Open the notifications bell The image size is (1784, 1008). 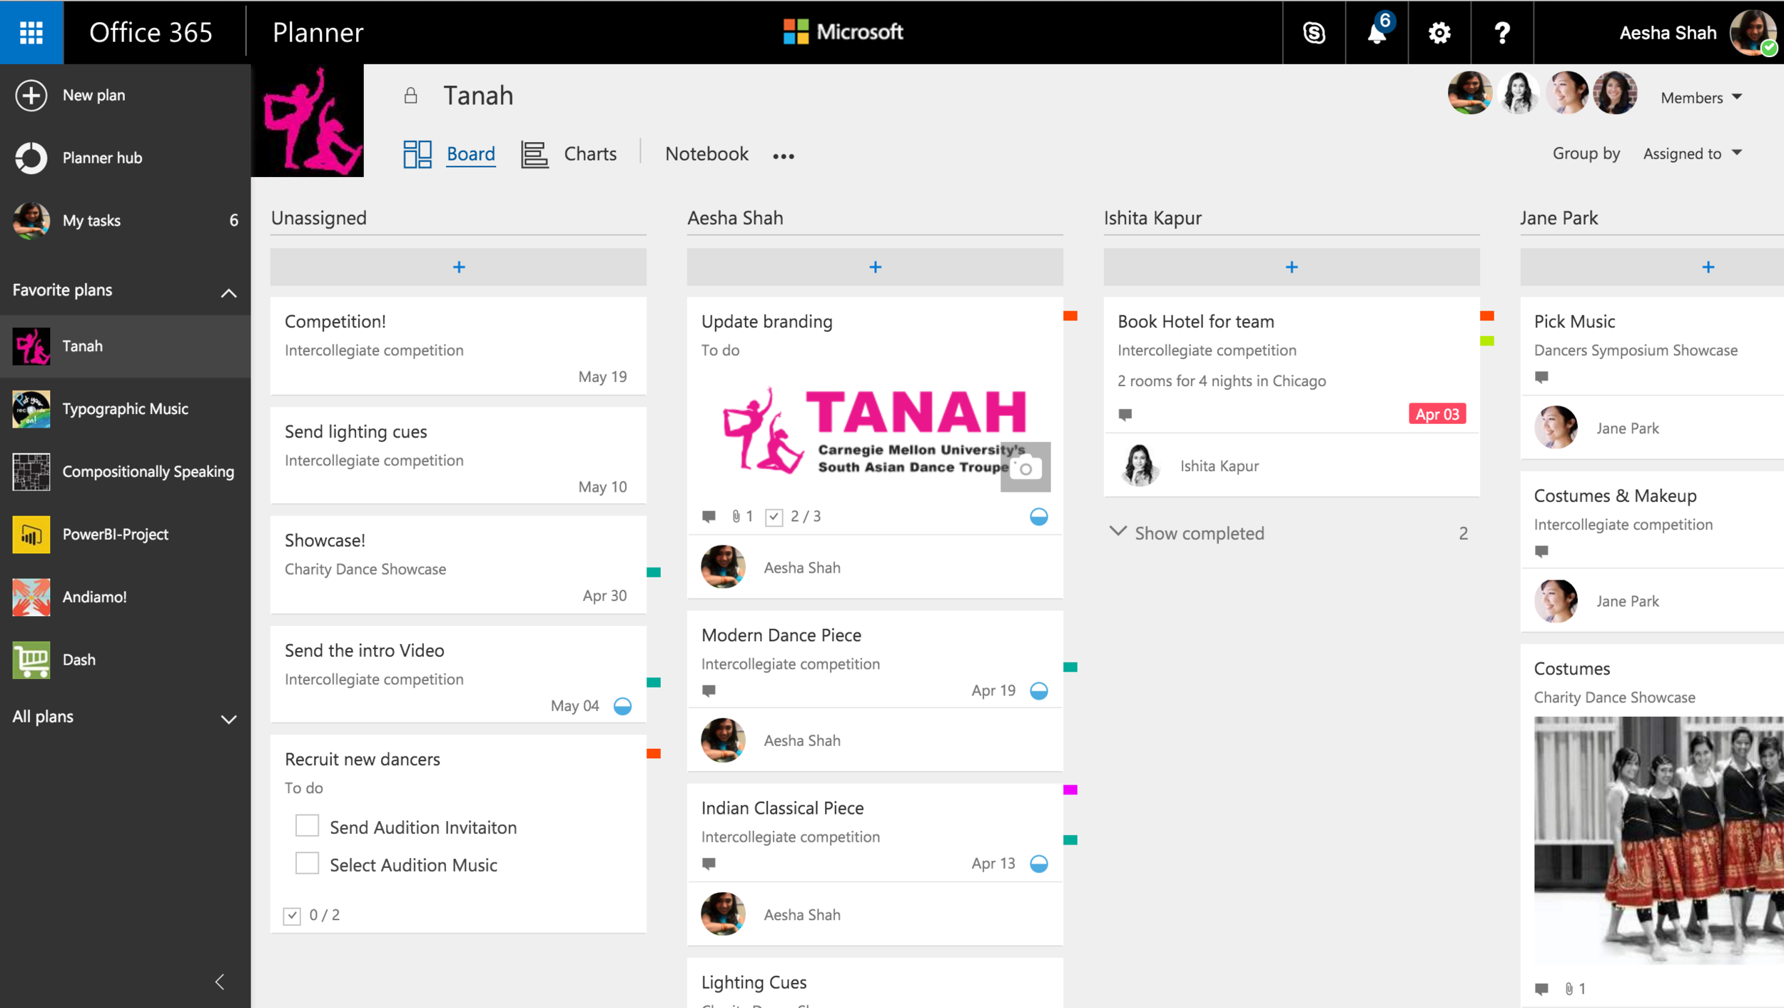click(x=1377, y=33)
